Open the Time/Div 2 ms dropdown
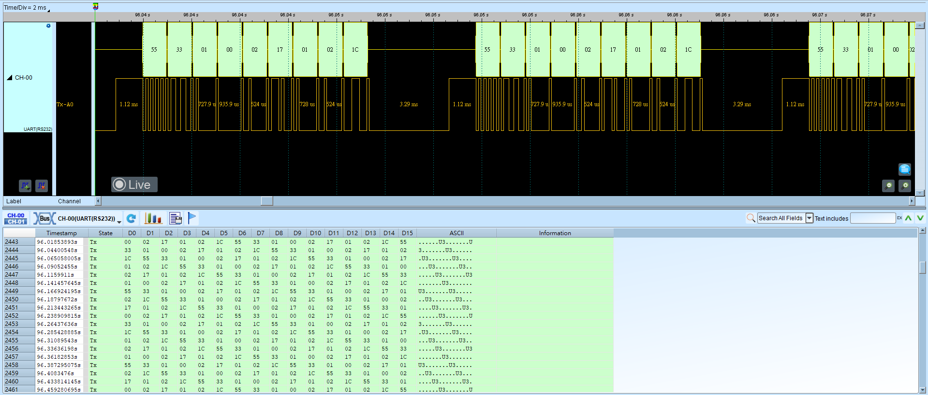Screen dimensions: 928x395 coord(27,8)
